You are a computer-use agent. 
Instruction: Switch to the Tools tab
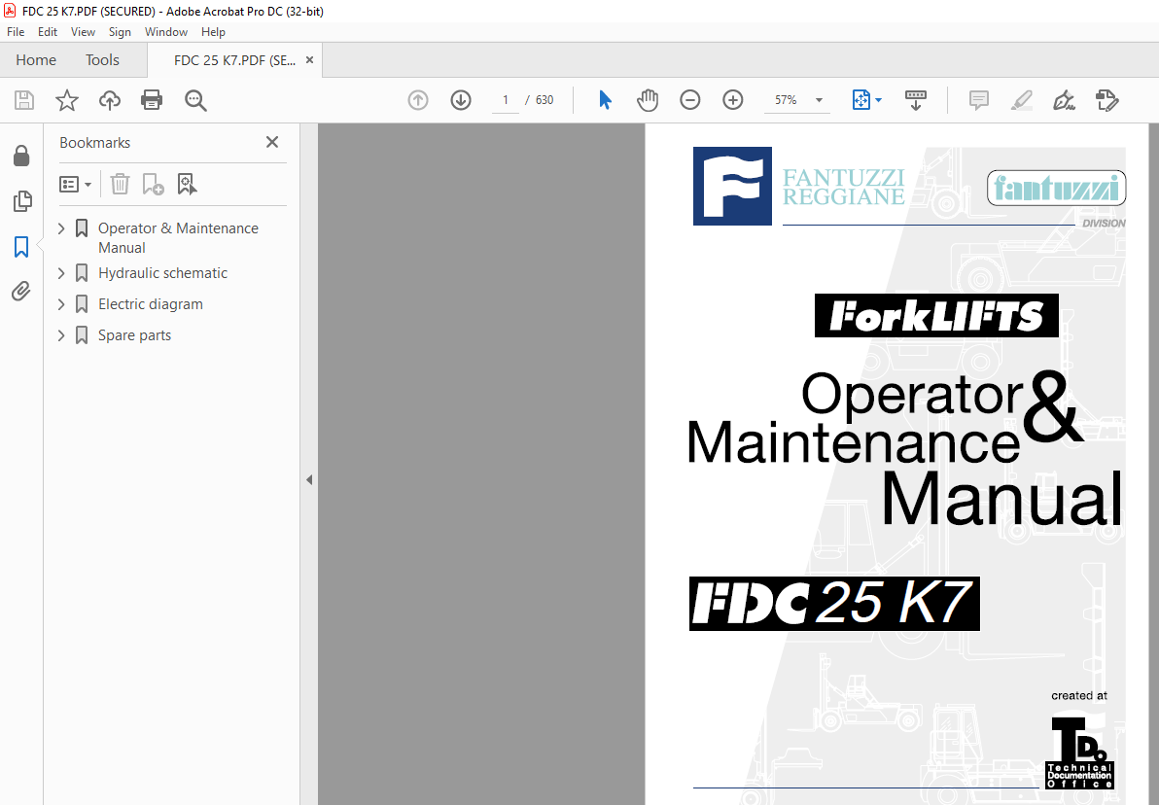coord(102,60)
